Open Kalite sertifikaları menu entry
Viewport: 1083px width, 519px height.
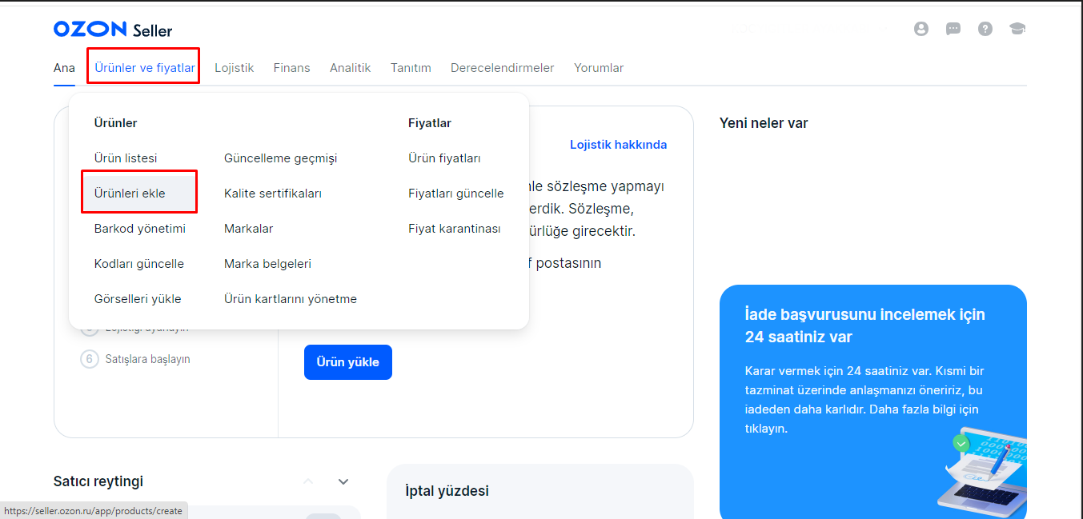[x=273, y=194]
